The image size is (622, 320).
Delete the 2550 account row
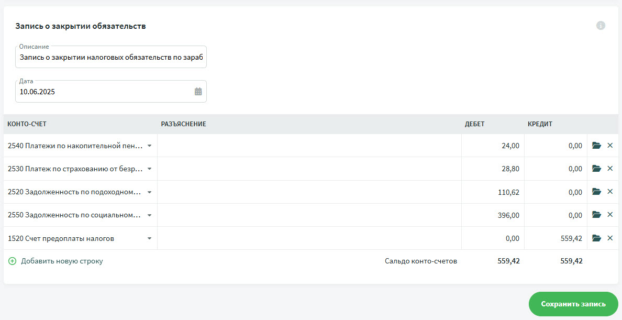[610, 214]
